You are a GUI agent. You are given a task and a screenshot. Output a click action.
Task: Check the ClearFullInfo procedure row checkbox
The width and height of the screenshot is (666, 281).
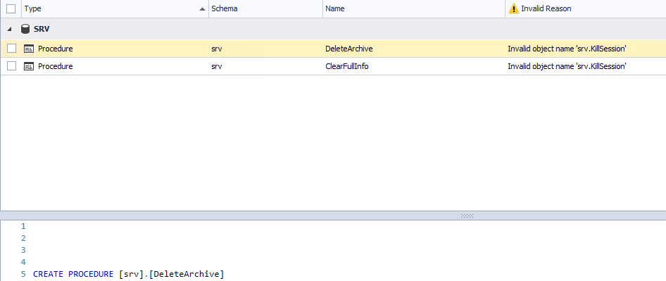(x=11, y=66)
